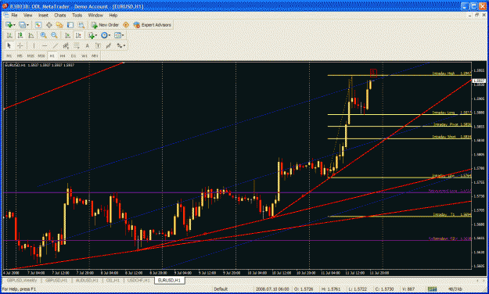Viewport: 489px width, 294px height.
Task: Select the Fibonacci Retracement tool
Action: [x=77, y=45]
